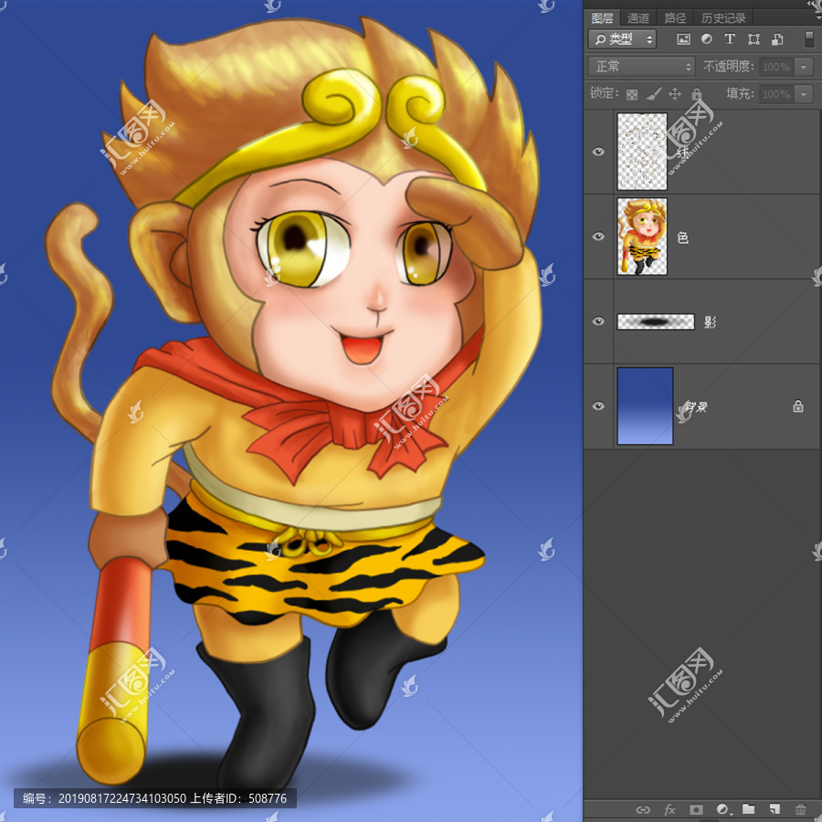This screenshot has width=822, height=822.
Task: Click the 色 layer name
Action: tap(682, 237)
